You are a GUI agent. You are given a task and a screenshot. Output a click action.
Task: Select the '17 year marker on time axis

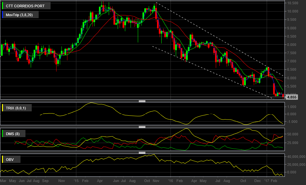pyautogui.click(x=267, y=181)
